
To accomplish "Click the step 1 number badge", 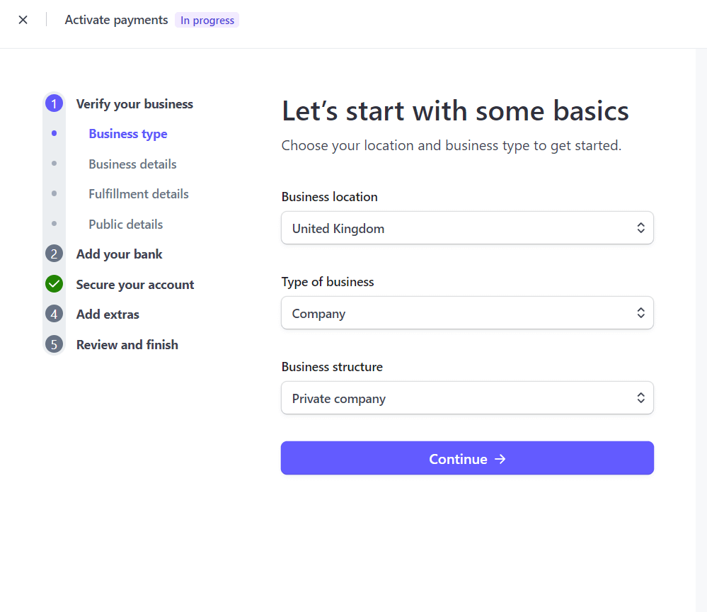I will point(54,104).
